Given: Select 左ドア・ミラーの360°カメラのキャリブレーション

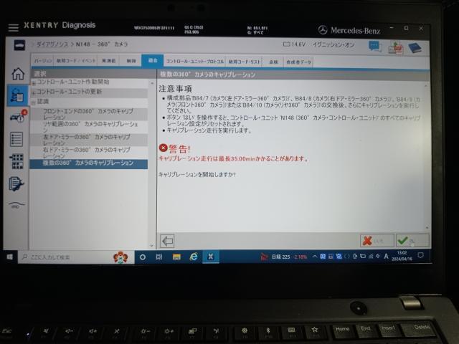Looking at the screenshot, I should point(89,140).
